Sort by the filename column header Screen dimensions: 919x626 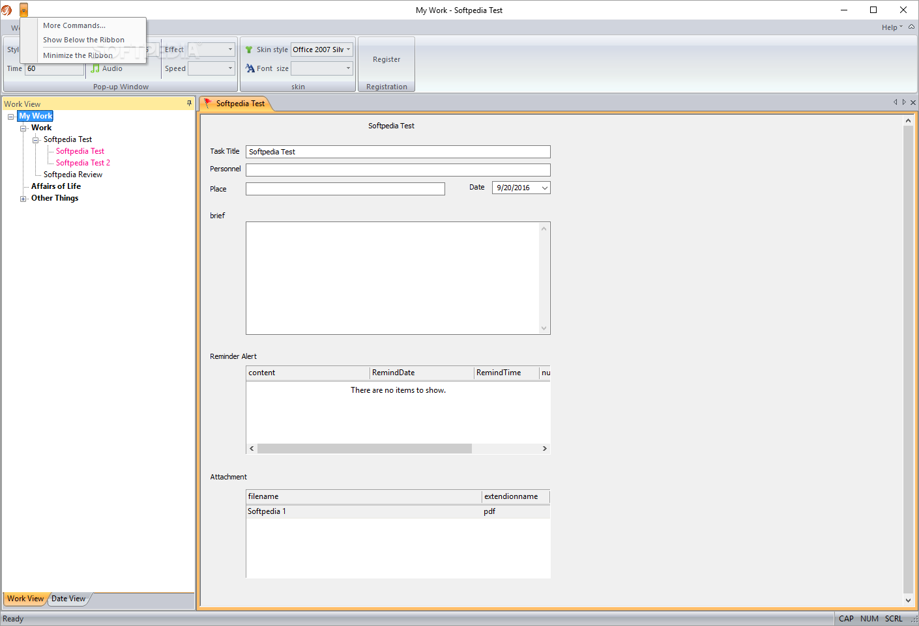[x=364, y=496]
